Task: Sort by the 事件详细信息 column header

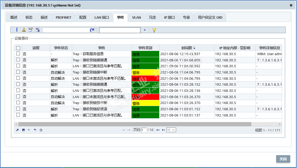Action: click(269, 48)
